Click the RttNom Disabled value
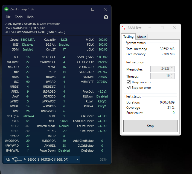The image size is (192, 174). point(102,96)
